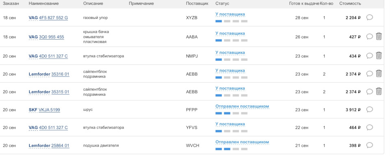This screenshot has width=390, height=156.
Task: Expand 'Отправлен поставщиком' status for PFPP row
Action: [x=242, y=106]
